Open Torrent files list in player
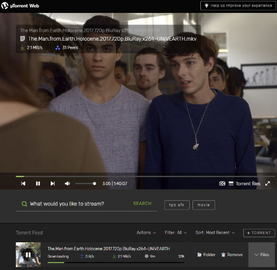Screen dimensions: 277x270 click(244, 184)
